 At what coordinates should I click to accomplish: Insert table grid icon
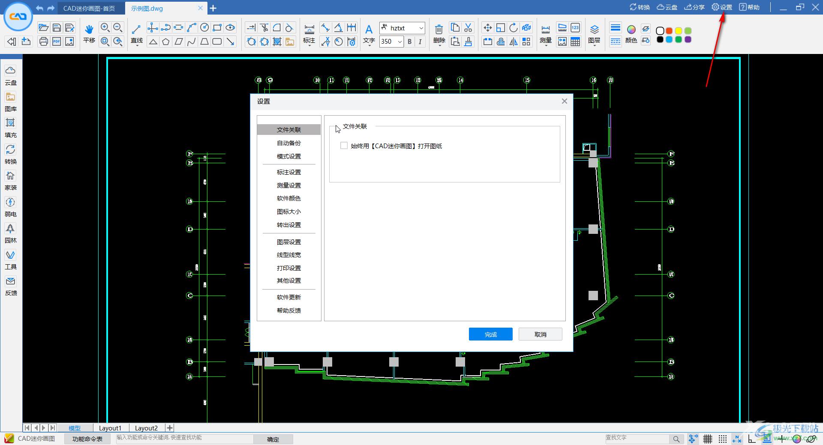pos(575,42)
